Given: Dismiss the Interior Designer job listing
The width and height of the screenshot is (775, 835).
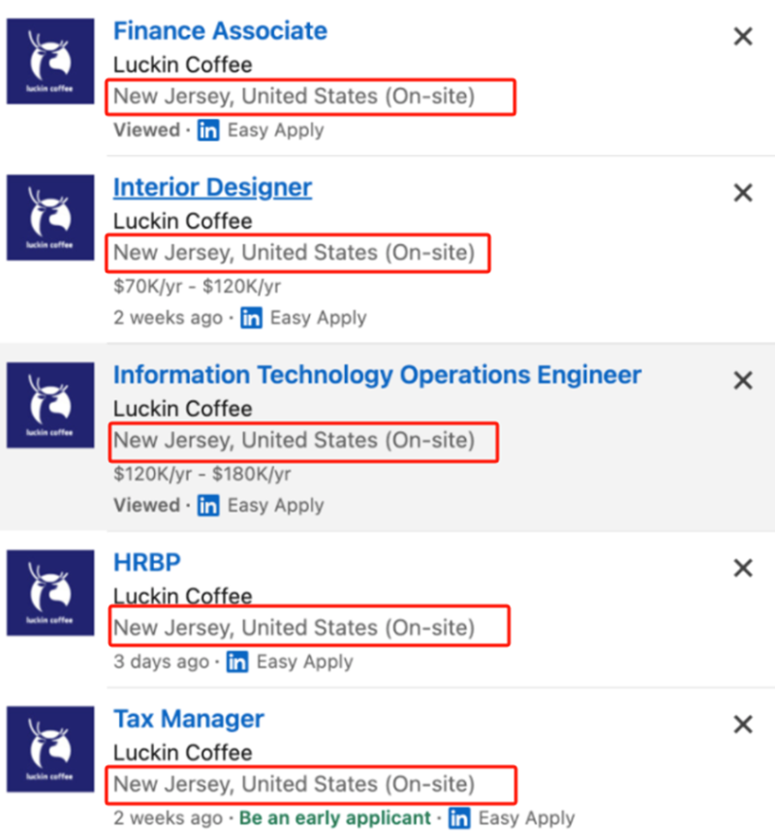Looking at the screenshot, I should click(743, 193).
